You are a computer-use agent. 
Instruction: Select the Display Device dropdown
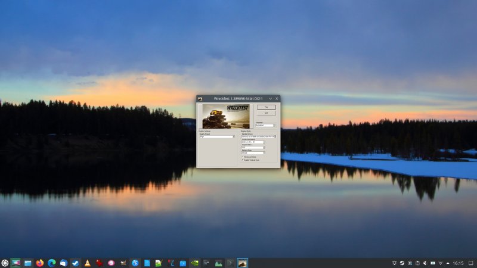click(x=258, y=136)
